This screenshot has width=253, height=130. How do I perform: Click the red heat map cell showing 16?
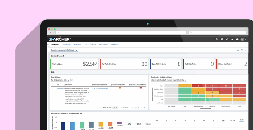[x=226, y=86]
